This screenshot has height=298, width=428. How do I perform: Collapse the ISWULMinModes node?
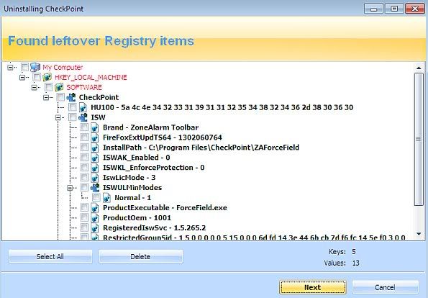(70, 188)
